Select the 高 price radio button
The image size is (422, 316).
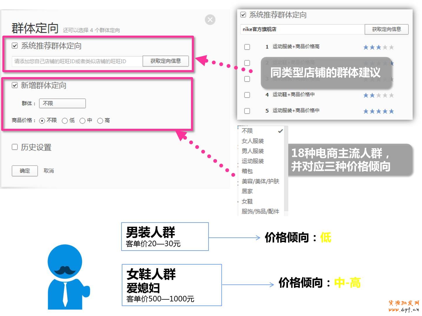[100, 121]
